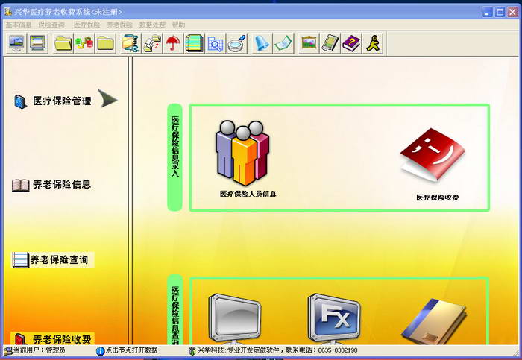Click the blue bell toolbar icon
This screenshot has width=522, height=360.
[261, 43]
